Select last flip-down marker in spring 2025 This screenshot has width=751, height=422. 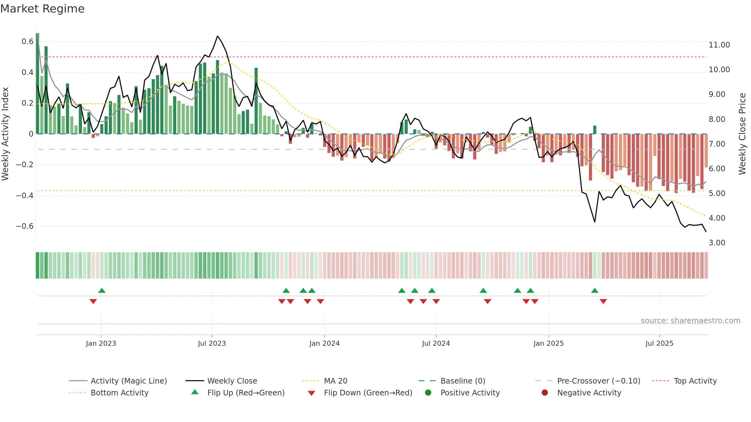(x=603, y=301)
